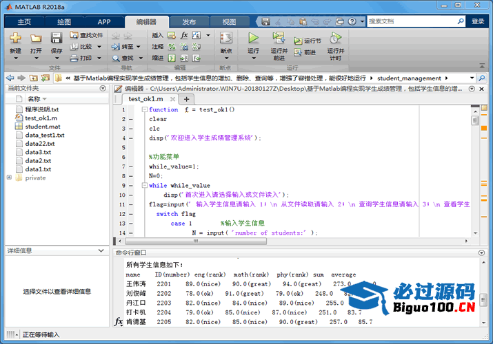
Task: Select the data2.txt file
Action: [x=38, y=160]
